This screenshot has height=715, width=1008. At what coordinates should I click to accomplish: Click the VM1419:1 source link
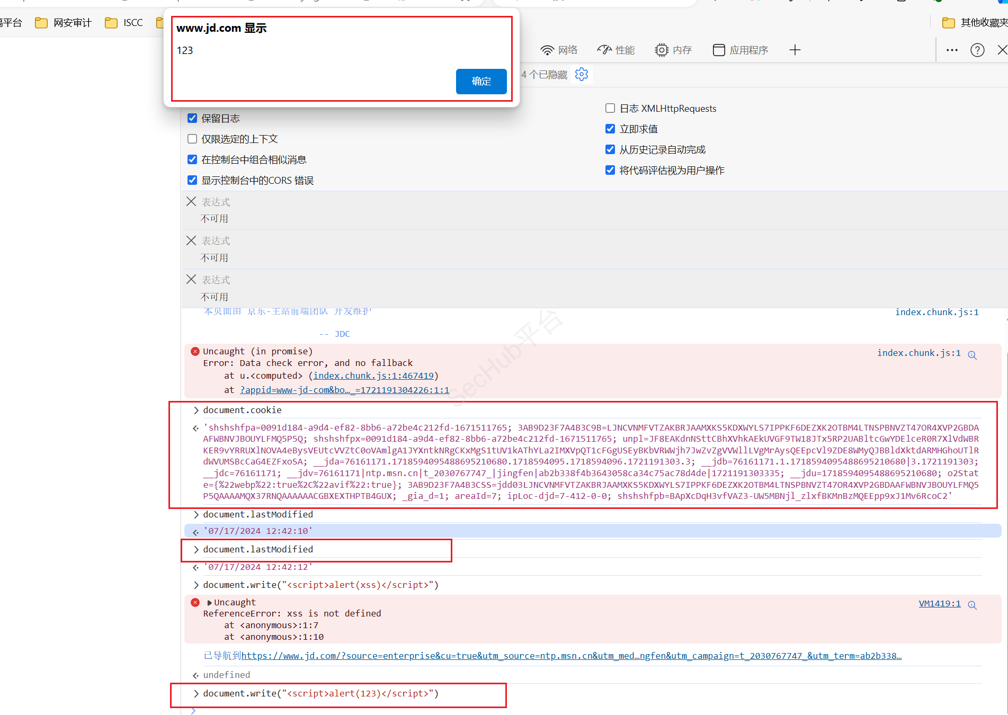click(x=939, y=603)
